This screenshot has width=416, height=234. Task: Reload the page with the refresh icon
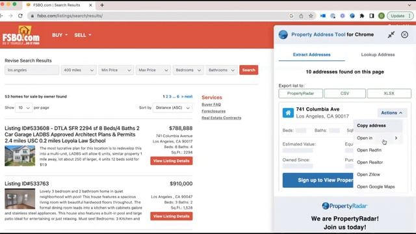(20, 16)
